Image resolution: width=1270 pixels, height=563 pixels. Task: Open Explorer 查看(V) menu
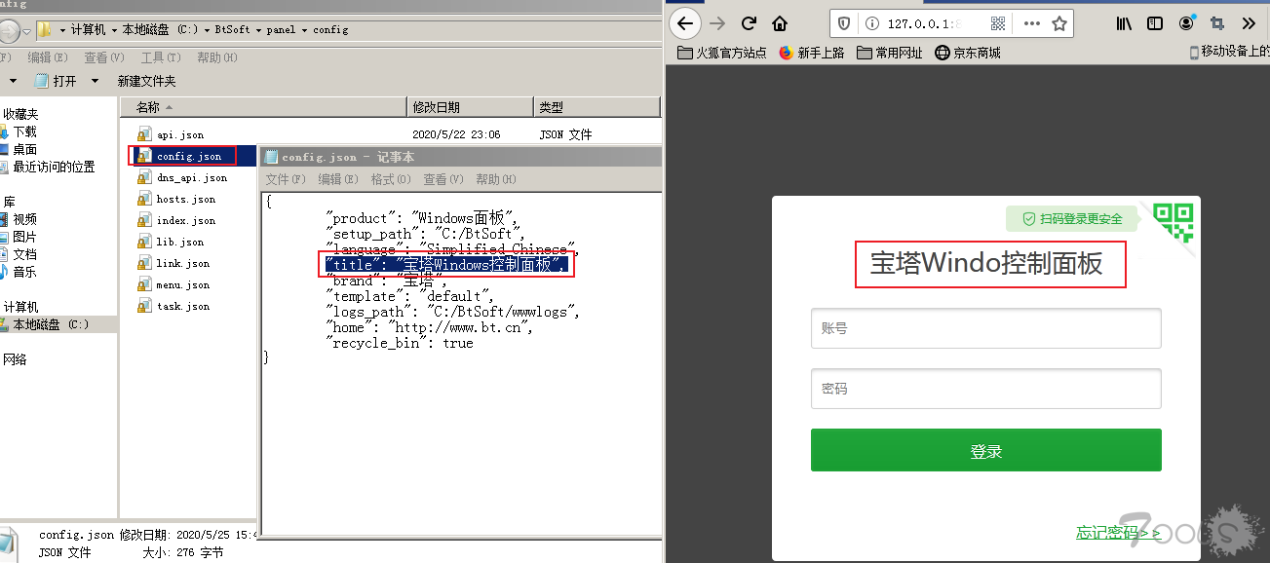tap(104, 57)
